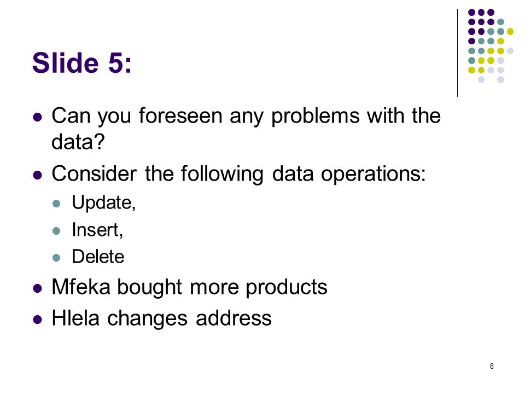The image size is (525, 394).
Task: Click the decorative dot pattern graphic
Action: [x=491, y=46]
